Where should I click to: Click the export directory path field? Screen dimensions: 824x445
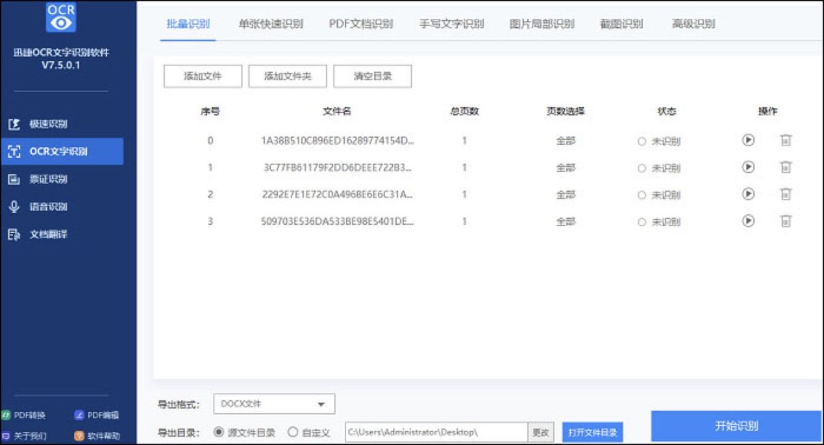pyautogui.click(x=436, y=432)
